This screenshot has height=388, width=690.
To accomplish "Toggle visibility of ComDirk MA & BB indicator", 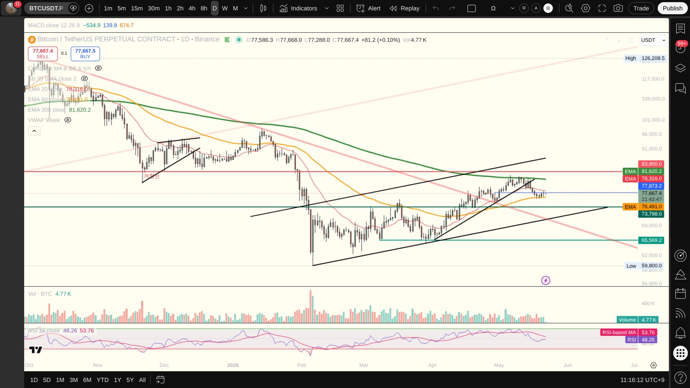I will coord(98,68).
